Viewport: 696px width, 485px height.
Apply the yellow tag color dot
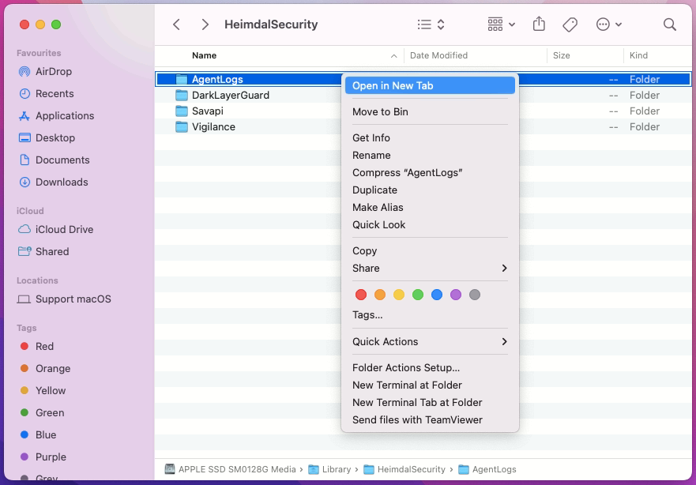click(399, 295)
